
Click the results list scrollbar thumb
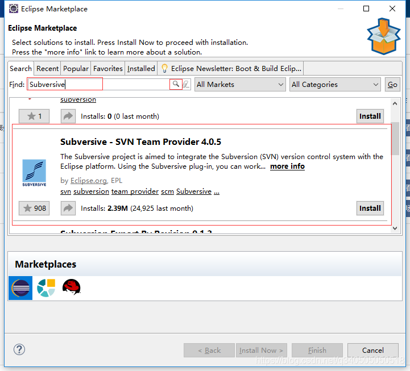[395, 139]
